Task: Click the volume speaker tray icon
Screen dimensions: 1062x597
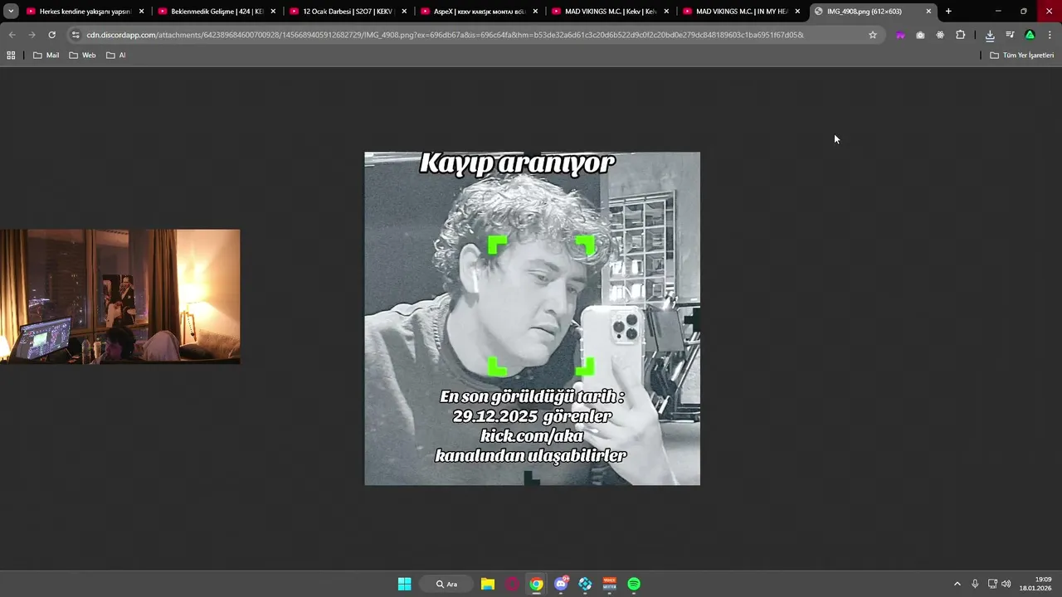Action: coord(1006,584)
